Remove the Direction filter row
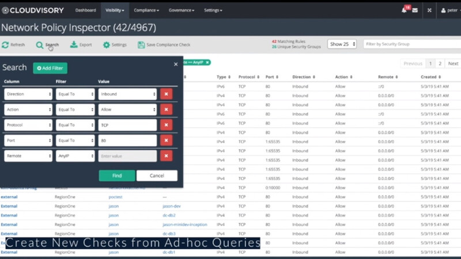461x259 pixels. tap(166, 94)
